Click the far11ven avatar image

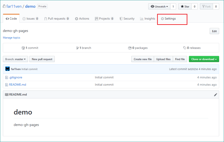pos(7,69)
